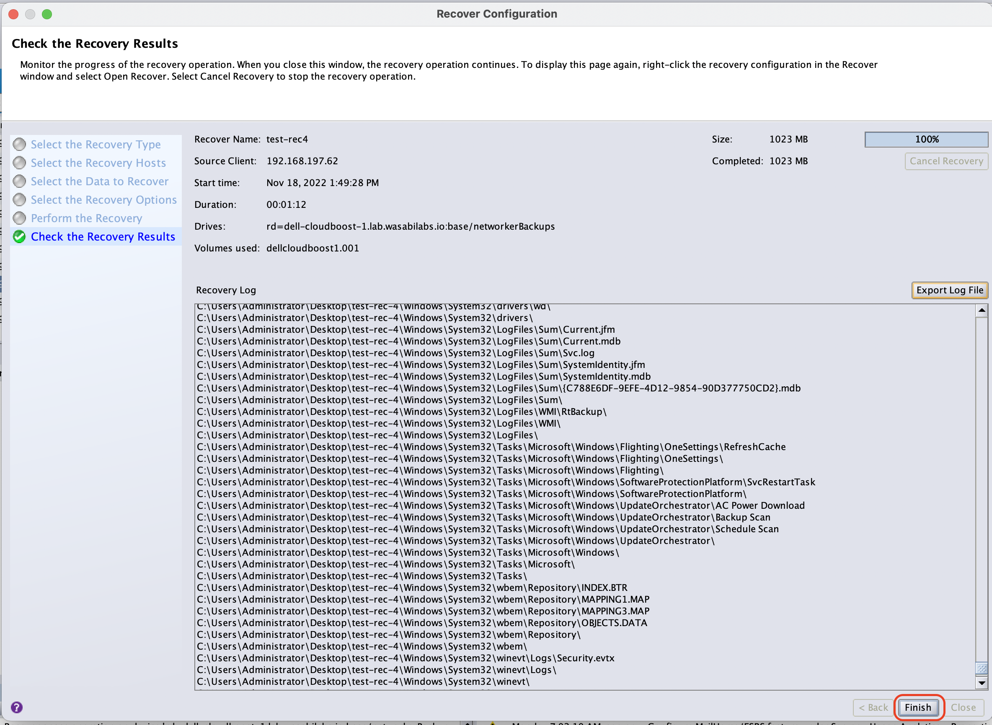
Task: Click the 100% progress bar
Action: point(926,140)
